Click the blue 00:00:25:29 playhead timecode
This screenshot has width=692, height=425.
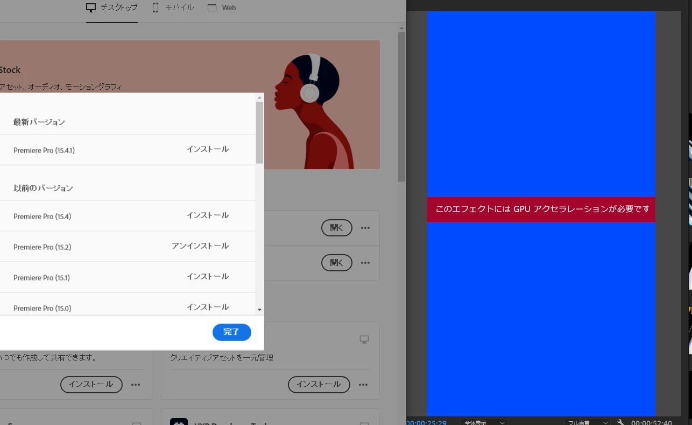point(427,422)
